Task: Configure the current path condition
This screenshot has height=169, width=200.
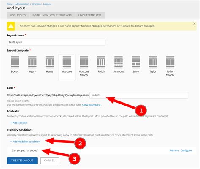Action: (186, 150)
